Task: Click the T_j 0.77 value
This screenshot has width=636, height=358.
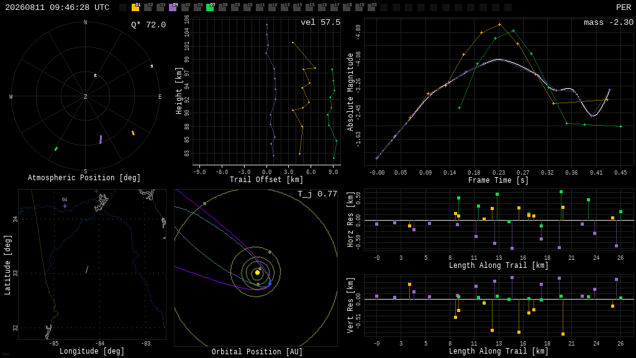Action: 317,194
